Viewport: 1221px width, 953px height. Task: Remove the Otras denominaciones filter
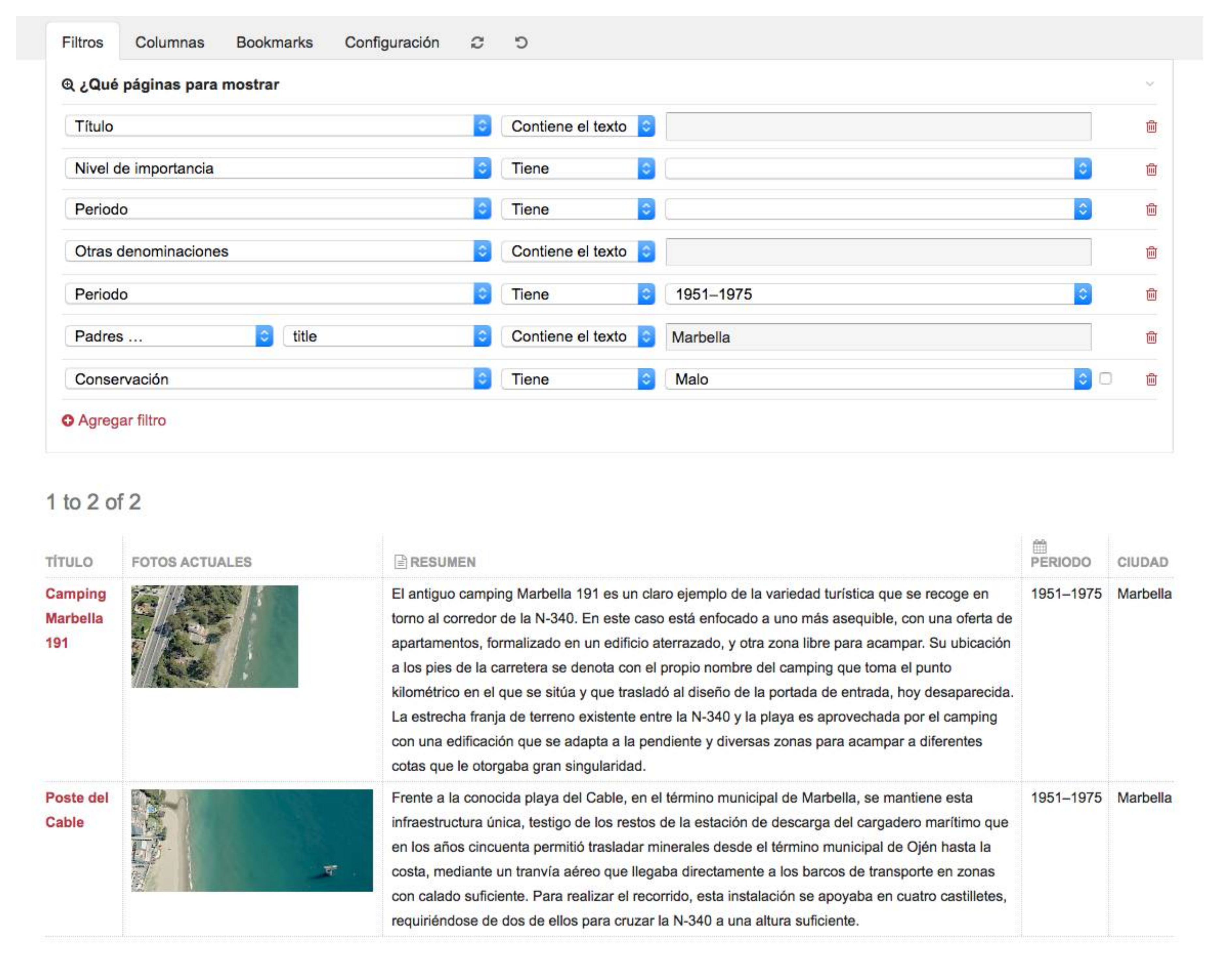1151,252
